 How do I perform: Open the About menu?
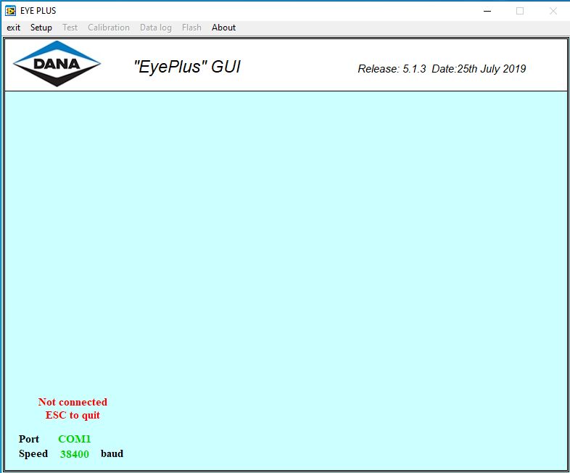[223, 28]
